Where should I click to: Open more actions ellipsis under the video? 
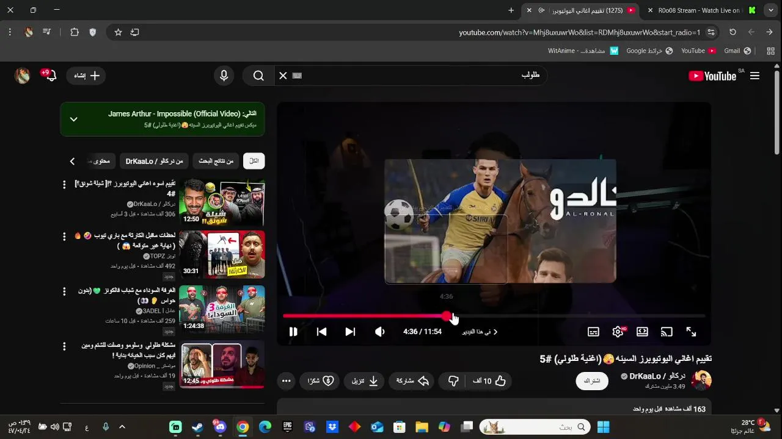pyautogui.click(x=286, y=381)
